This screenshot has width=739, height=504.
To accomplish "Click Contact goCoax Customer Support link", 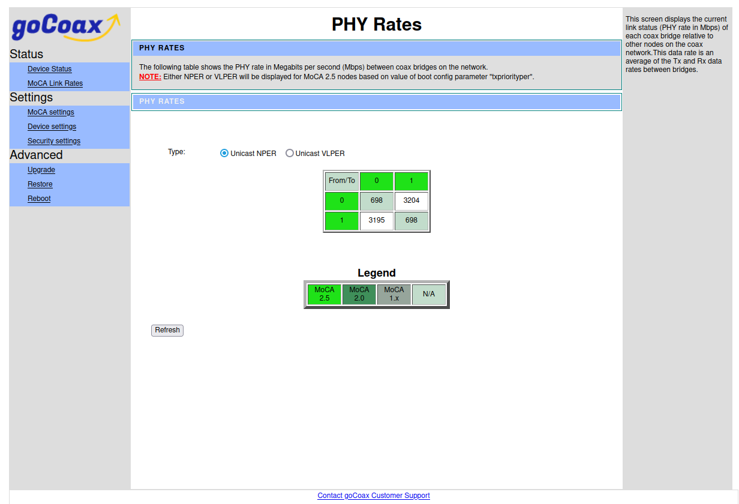I will pyautogui.click(x=374, y=496).
